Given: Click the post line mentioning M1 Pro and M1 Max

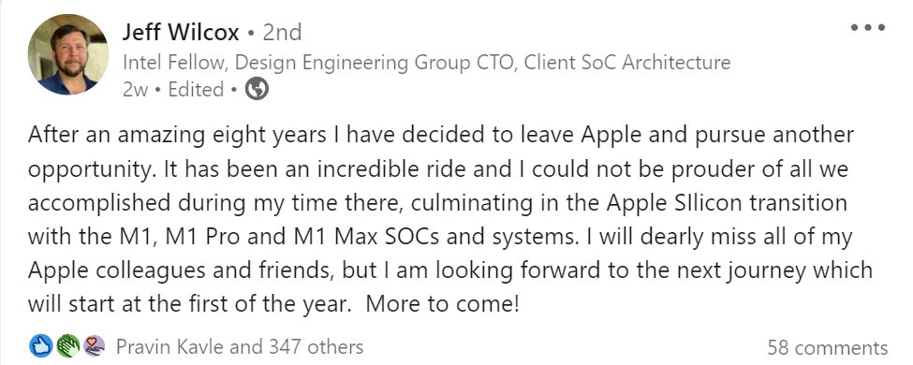Looking at the screenshot, I should [x=439, y=237].
